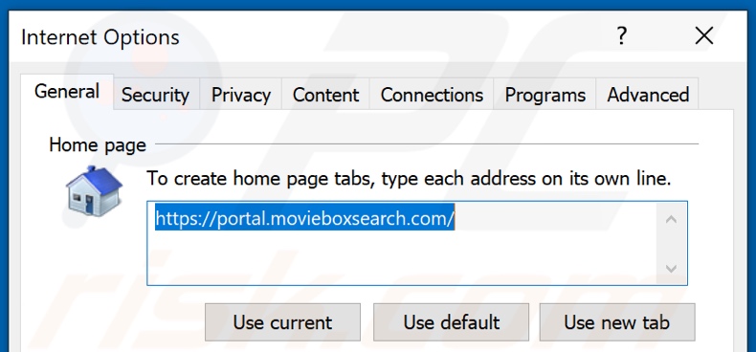Screen dimensions: 756x352
Task: Select the Programs tab
Action: coord(545,95)
